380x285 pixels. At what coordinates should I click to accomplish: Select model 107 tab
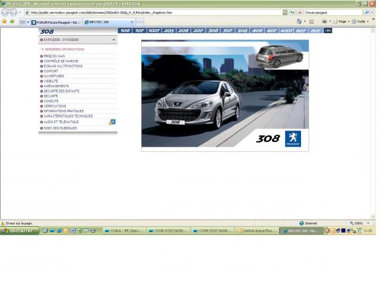[x=140, y=30]
